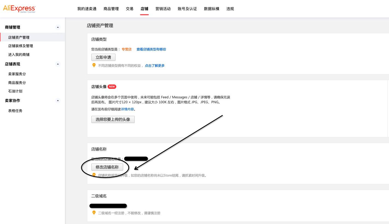The image size is (389, 224).
Task: Open the 查看店铺类型有哪些 link
Action: (151, 49)
